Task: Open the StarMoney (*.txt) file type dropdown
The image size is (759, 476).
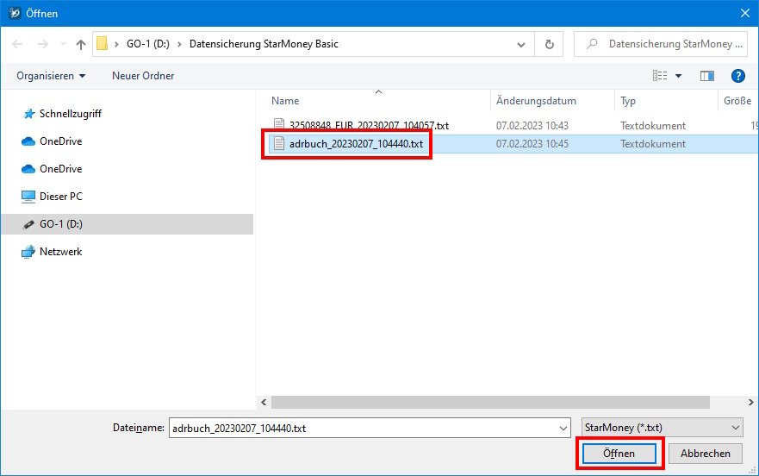Action: tap(661, 428)
